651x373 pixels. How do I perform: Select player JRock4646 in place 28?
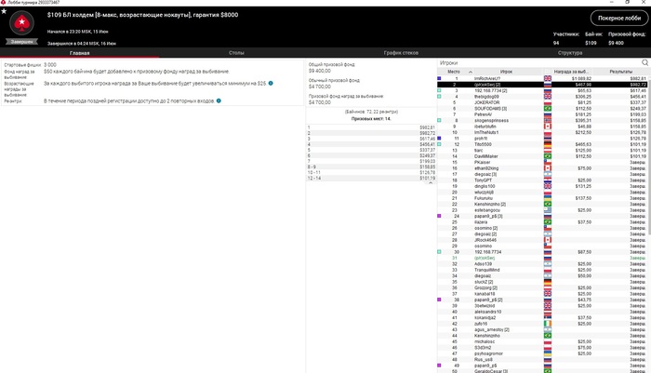(542, 240)
